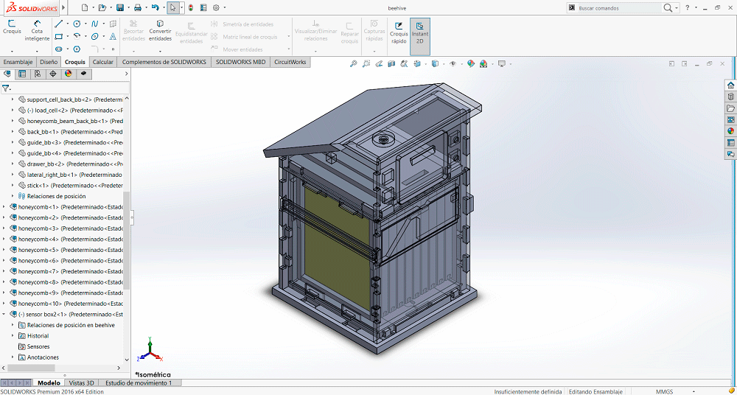Select the Ellipse sketch tool
The width and height of the screenshot is (737, 395).
(x=95, y=36)
